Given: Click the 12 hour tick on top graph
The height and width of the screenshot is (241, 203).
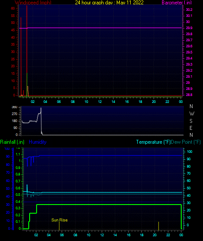Looking at the screenshot, I should pyautogui.click(x=100, y=102).
